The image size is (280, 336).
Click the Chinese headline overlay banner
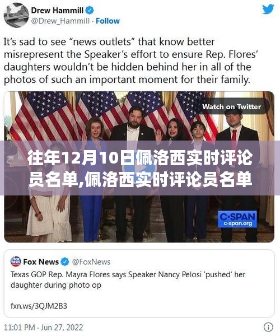pos(140,168)
